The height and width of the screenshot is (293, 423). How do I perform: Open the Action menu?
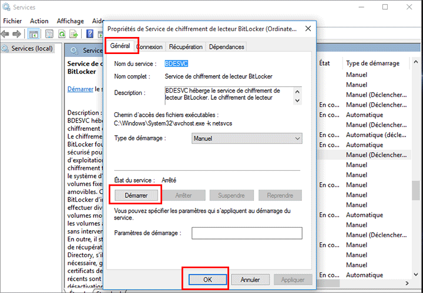click(x=39, y=21)
